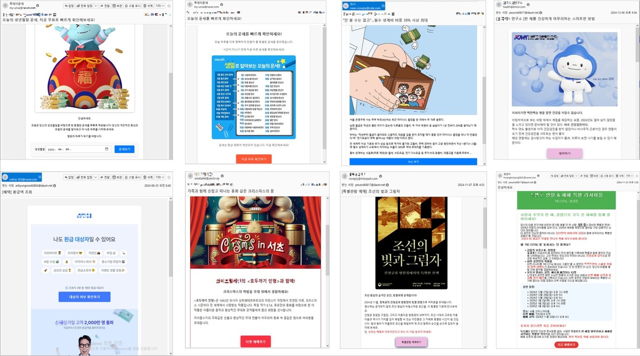The height and width of the screenshot is (356, 640).
Task: Expand the 기타 dropdown in the birthday fortune email
Action: tap(160, 6)
